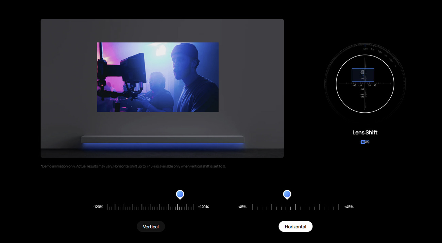The image size is (442, 243).
Task: Click the -45% horizontal minimum label
Action: 242,207
